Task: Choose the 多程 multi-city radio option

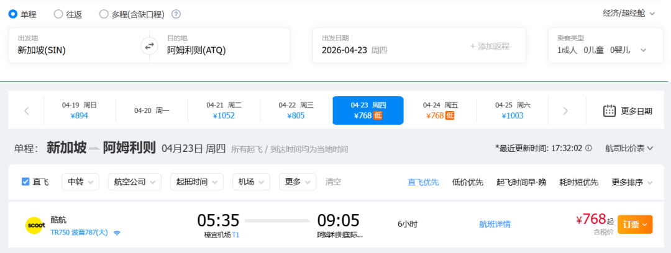Action: (104, 14)
